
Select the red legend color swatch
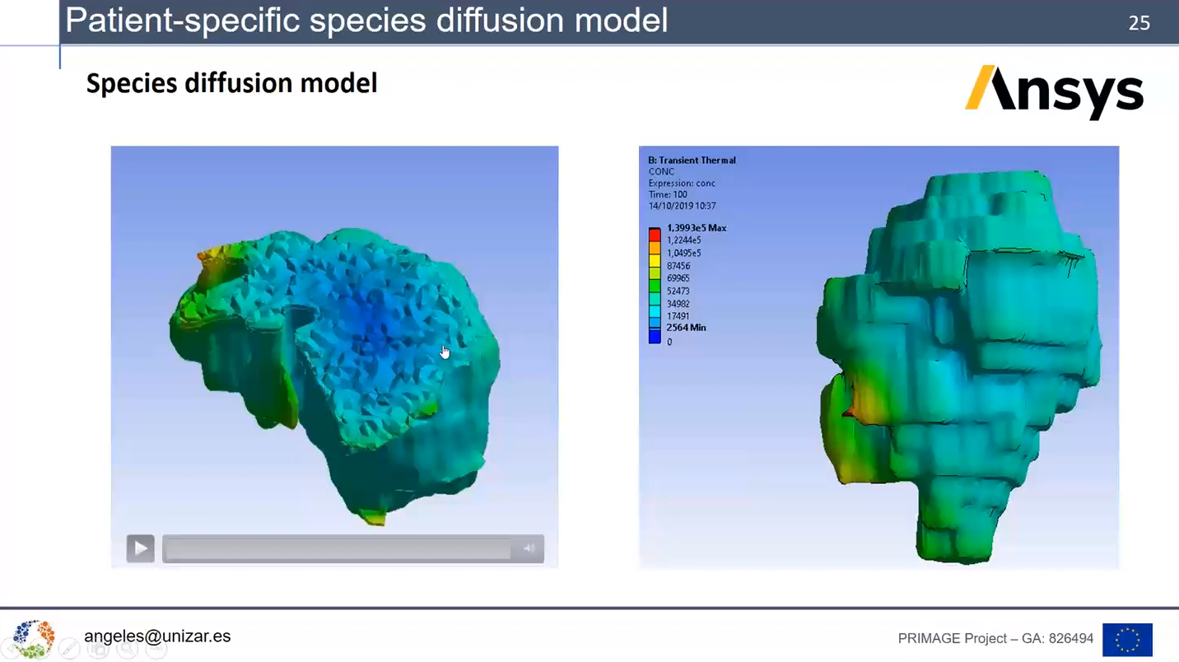[655, 235]
